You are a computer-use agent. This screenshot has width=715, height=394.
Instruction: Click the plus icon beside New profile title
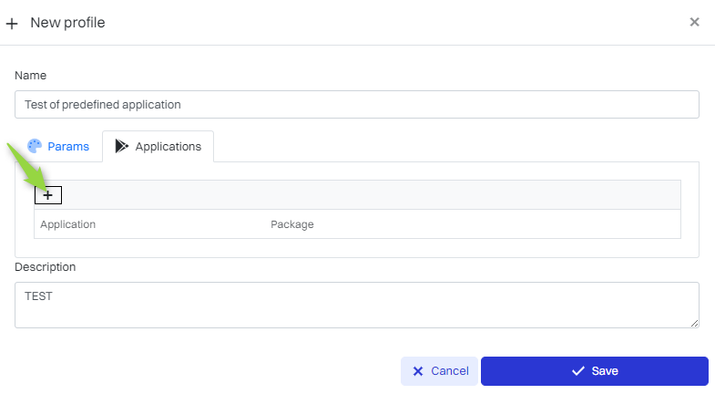coord(12,23)
